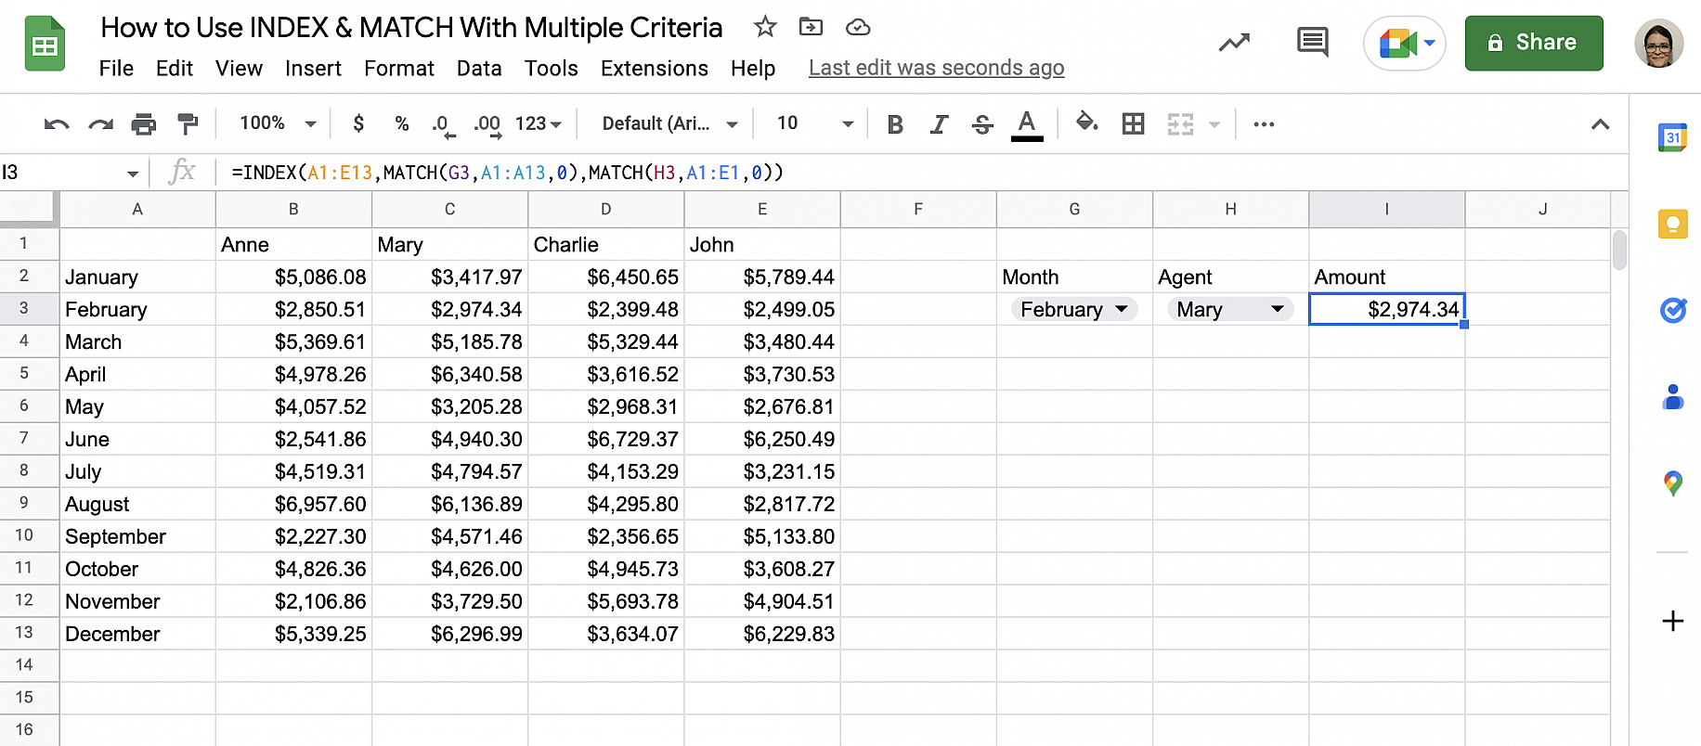Image resolution: width=1701 pixels, height=746 pixels.
Task: Open the Agent dropdown showing Mary
Action: (x=1230, y=310)
